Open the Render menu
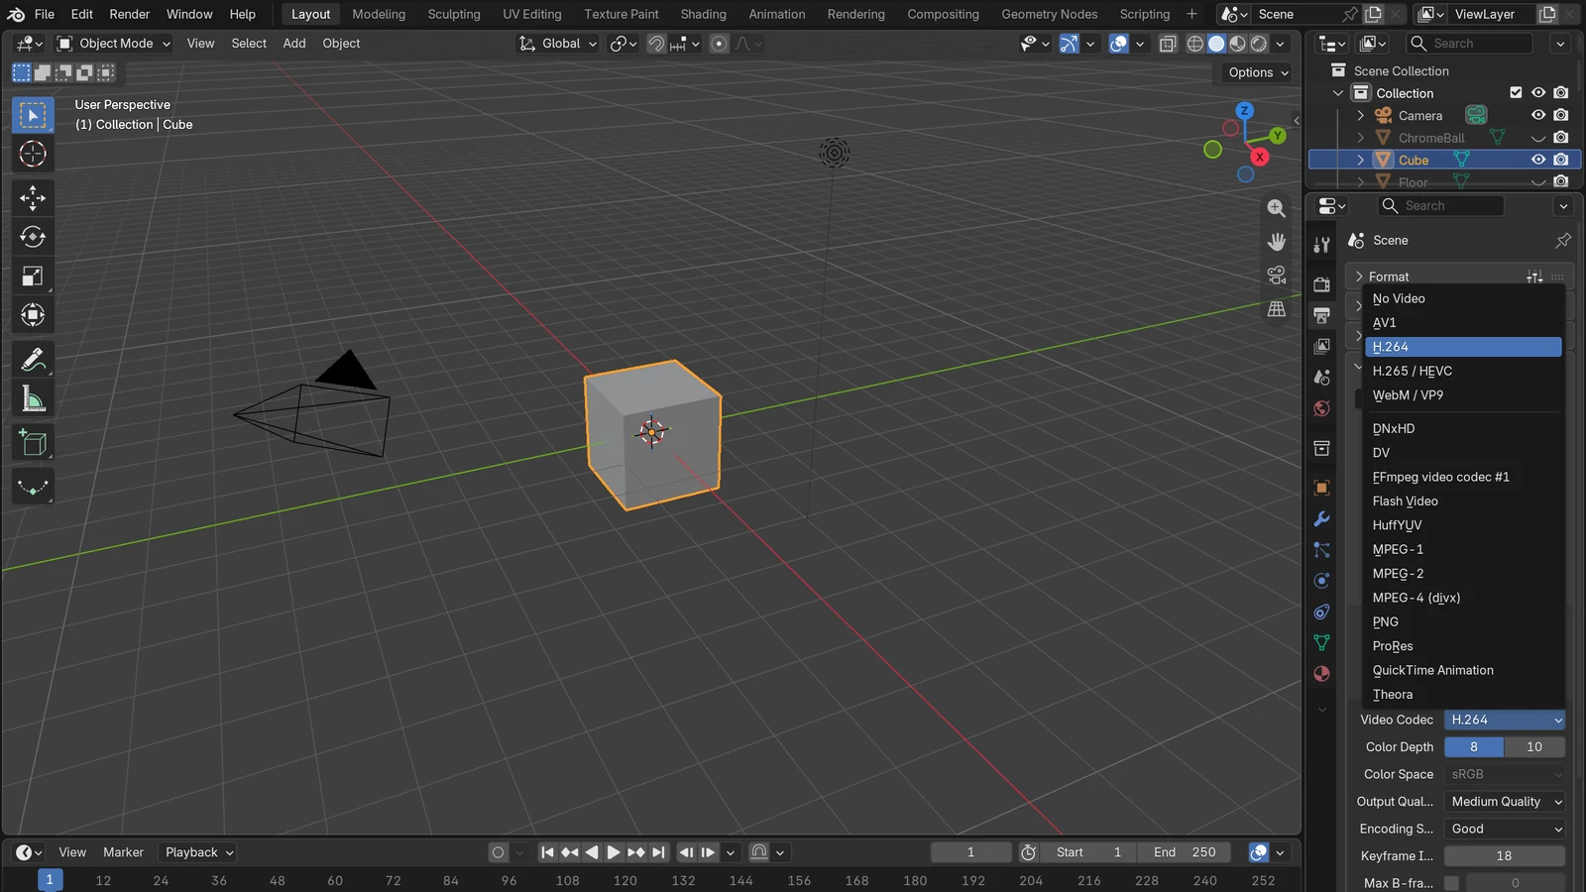The image size is (1586, 892). 130,14
